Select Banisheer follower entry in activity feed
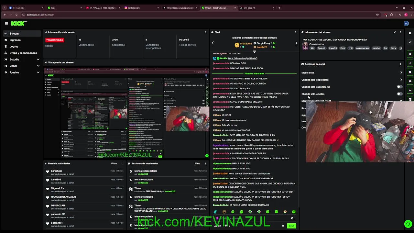 (85, 172)
